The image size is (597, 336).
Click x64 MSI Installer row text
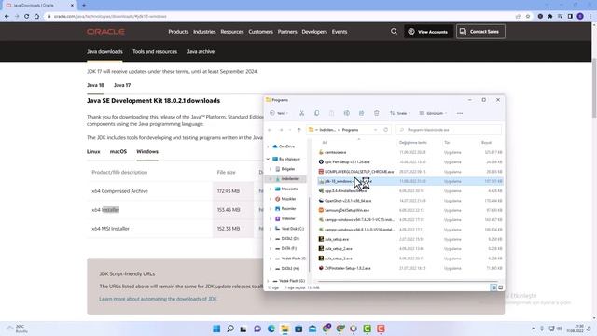point(110,229)
